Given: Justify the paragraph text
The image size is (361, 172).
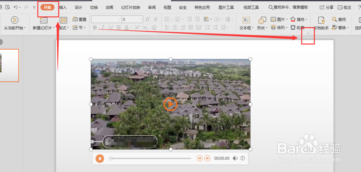Looking at the screenshot, I should pyautogui.click(x=191, y=27).
